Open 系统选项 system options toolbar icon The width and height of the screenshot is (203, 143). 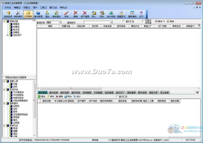(x=8, y=14)
